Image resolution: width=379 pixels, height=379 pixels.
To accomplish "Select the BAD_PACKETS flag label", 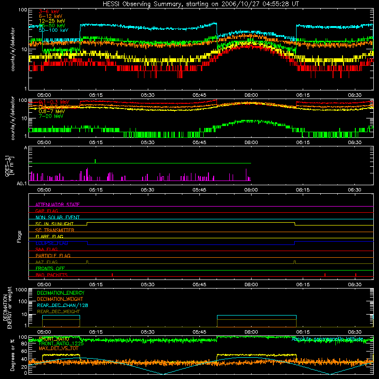I will 52,275.
